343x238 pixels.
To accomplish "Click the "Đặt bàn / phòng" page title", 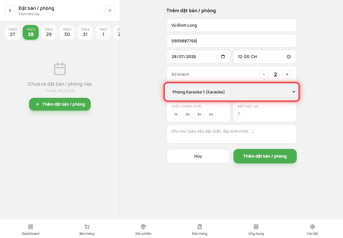I will (36, 8).
